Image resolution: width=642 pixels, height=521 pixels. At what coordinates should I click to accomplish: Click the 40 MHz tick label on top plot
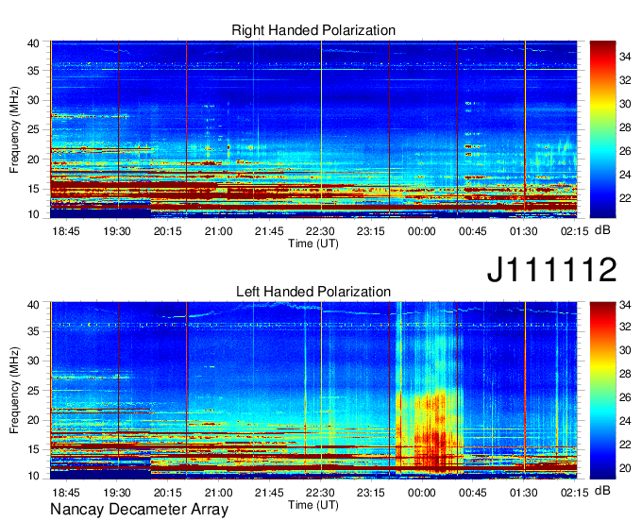[33, 43]
